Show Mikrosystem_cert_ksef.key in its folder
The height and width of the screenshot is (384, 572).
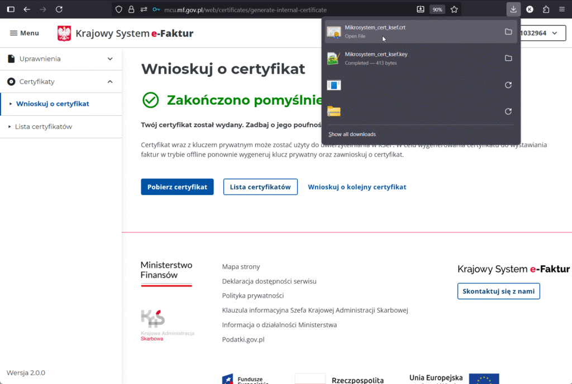(508, 58)
